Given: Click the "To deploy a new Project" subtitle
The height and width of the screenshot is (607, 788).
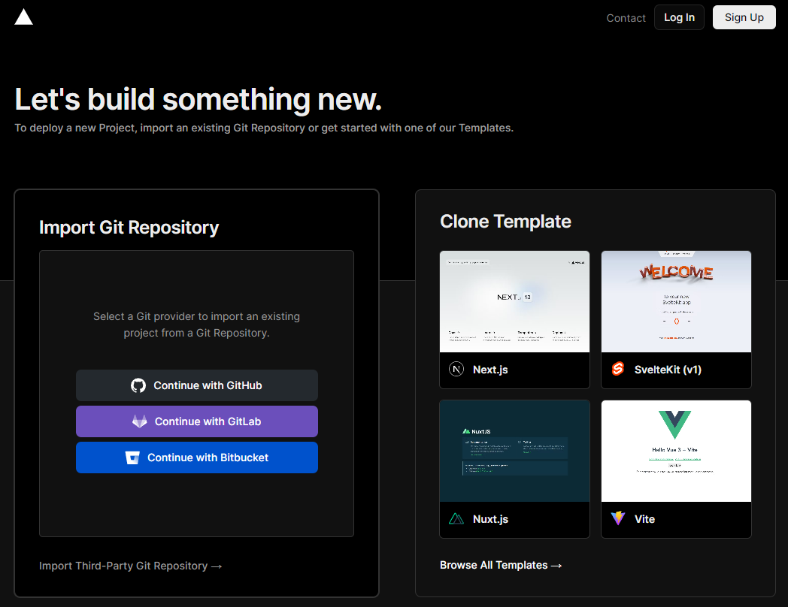Looking at the screenshot, I should [x=264, y=128].
